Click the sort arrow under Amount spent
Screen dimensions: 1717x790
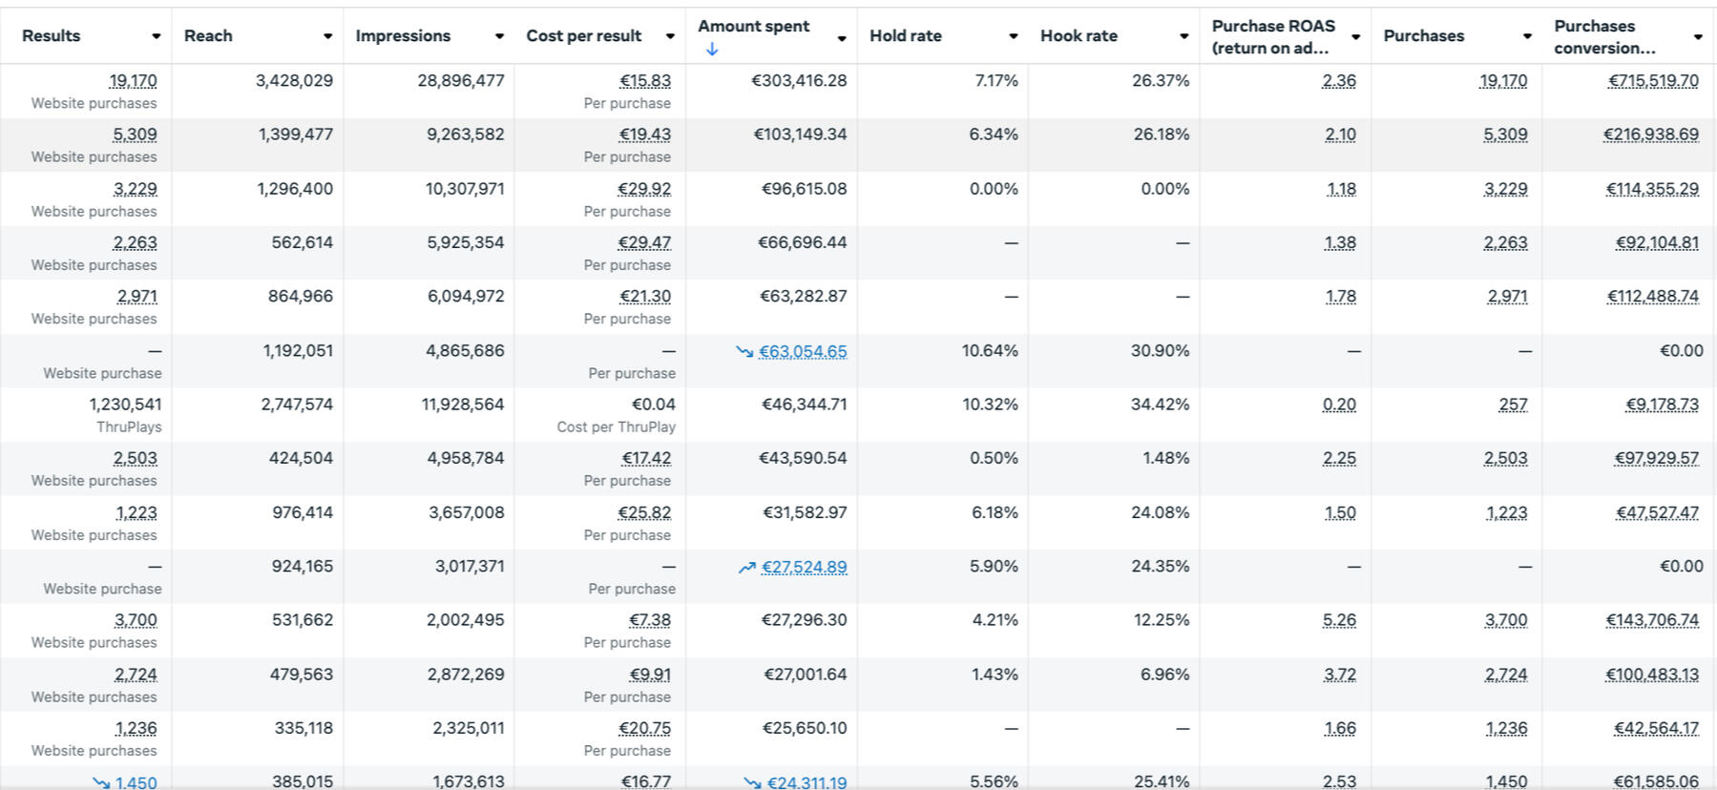(712, 50)
